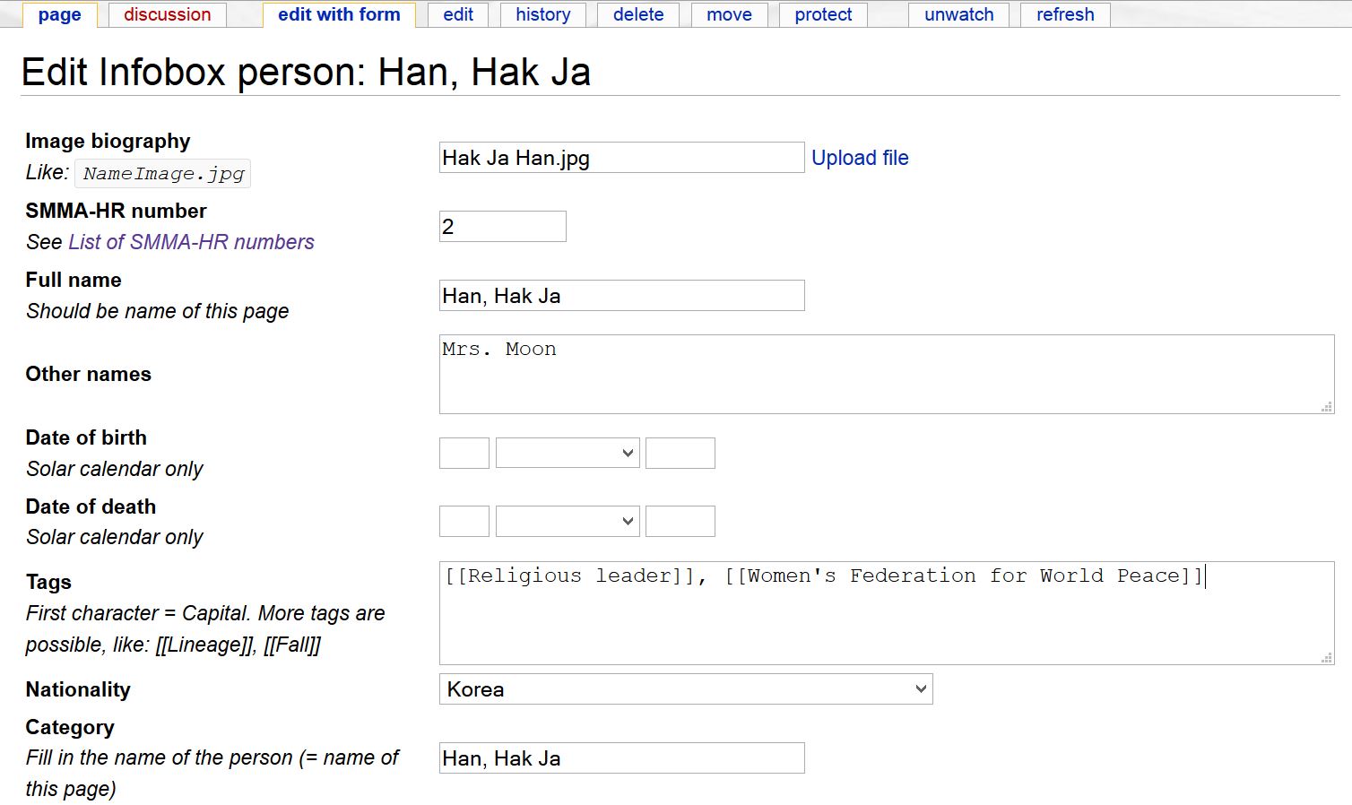Grab the Tags text area resize handle
This screenshot has width=1352, height=805.
pos(1326,657)
